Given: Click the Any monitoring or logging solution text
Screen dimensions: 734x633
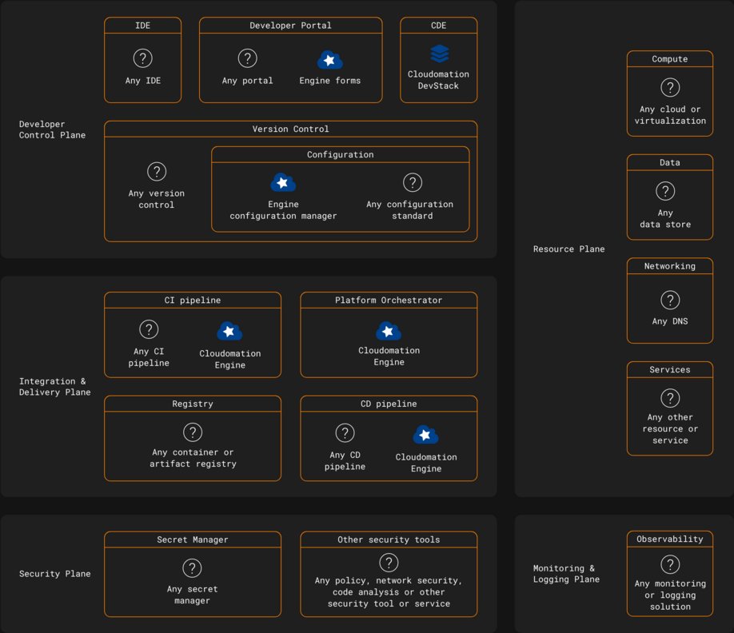Looking at the screenshot, I should point(670,595).
